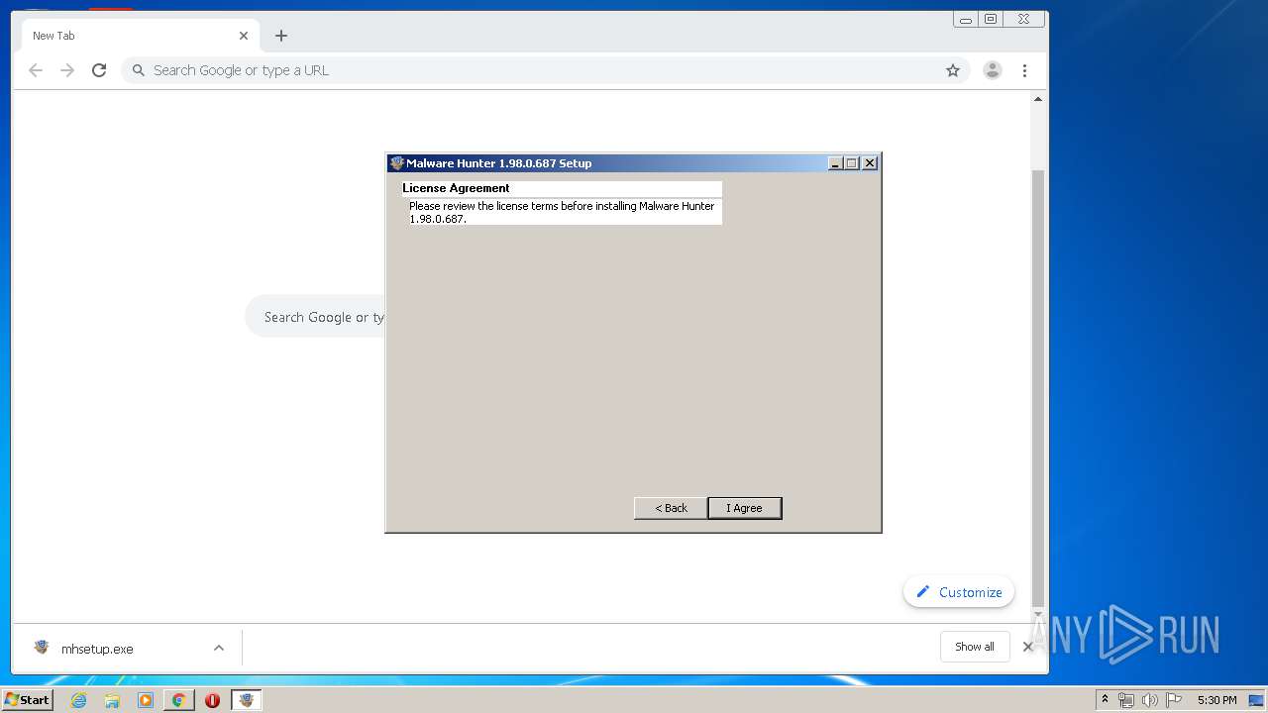Open the network tray icon

pos(1126,700)
